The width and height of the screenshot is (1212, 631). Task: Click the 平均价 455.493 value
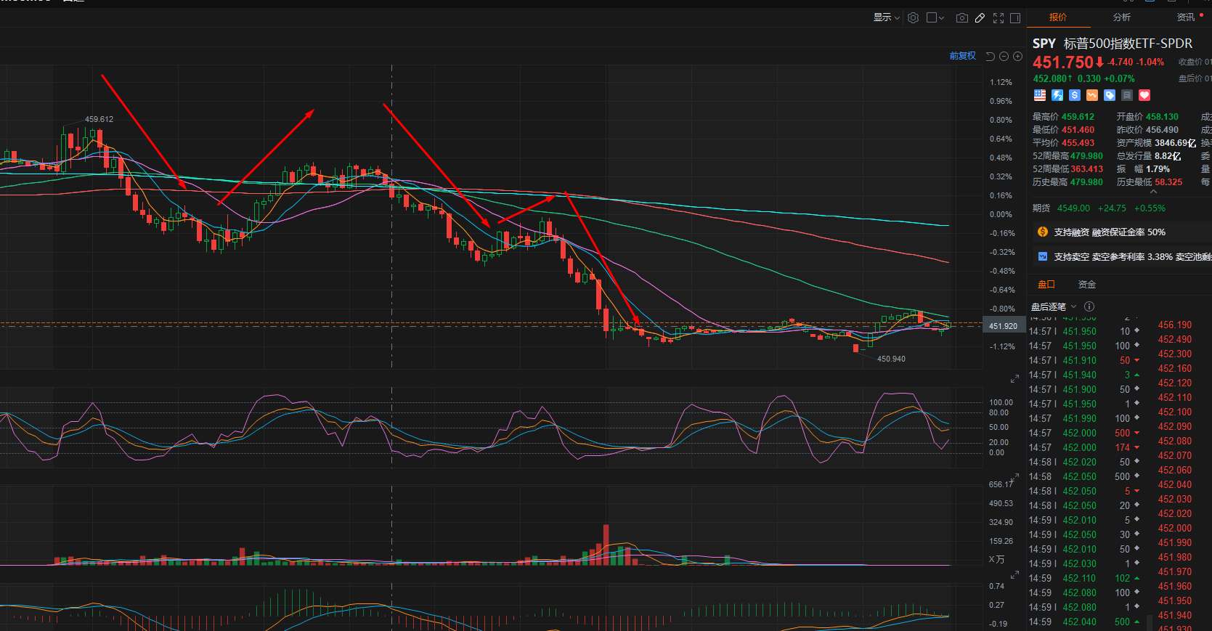(x=1078, y=143)
